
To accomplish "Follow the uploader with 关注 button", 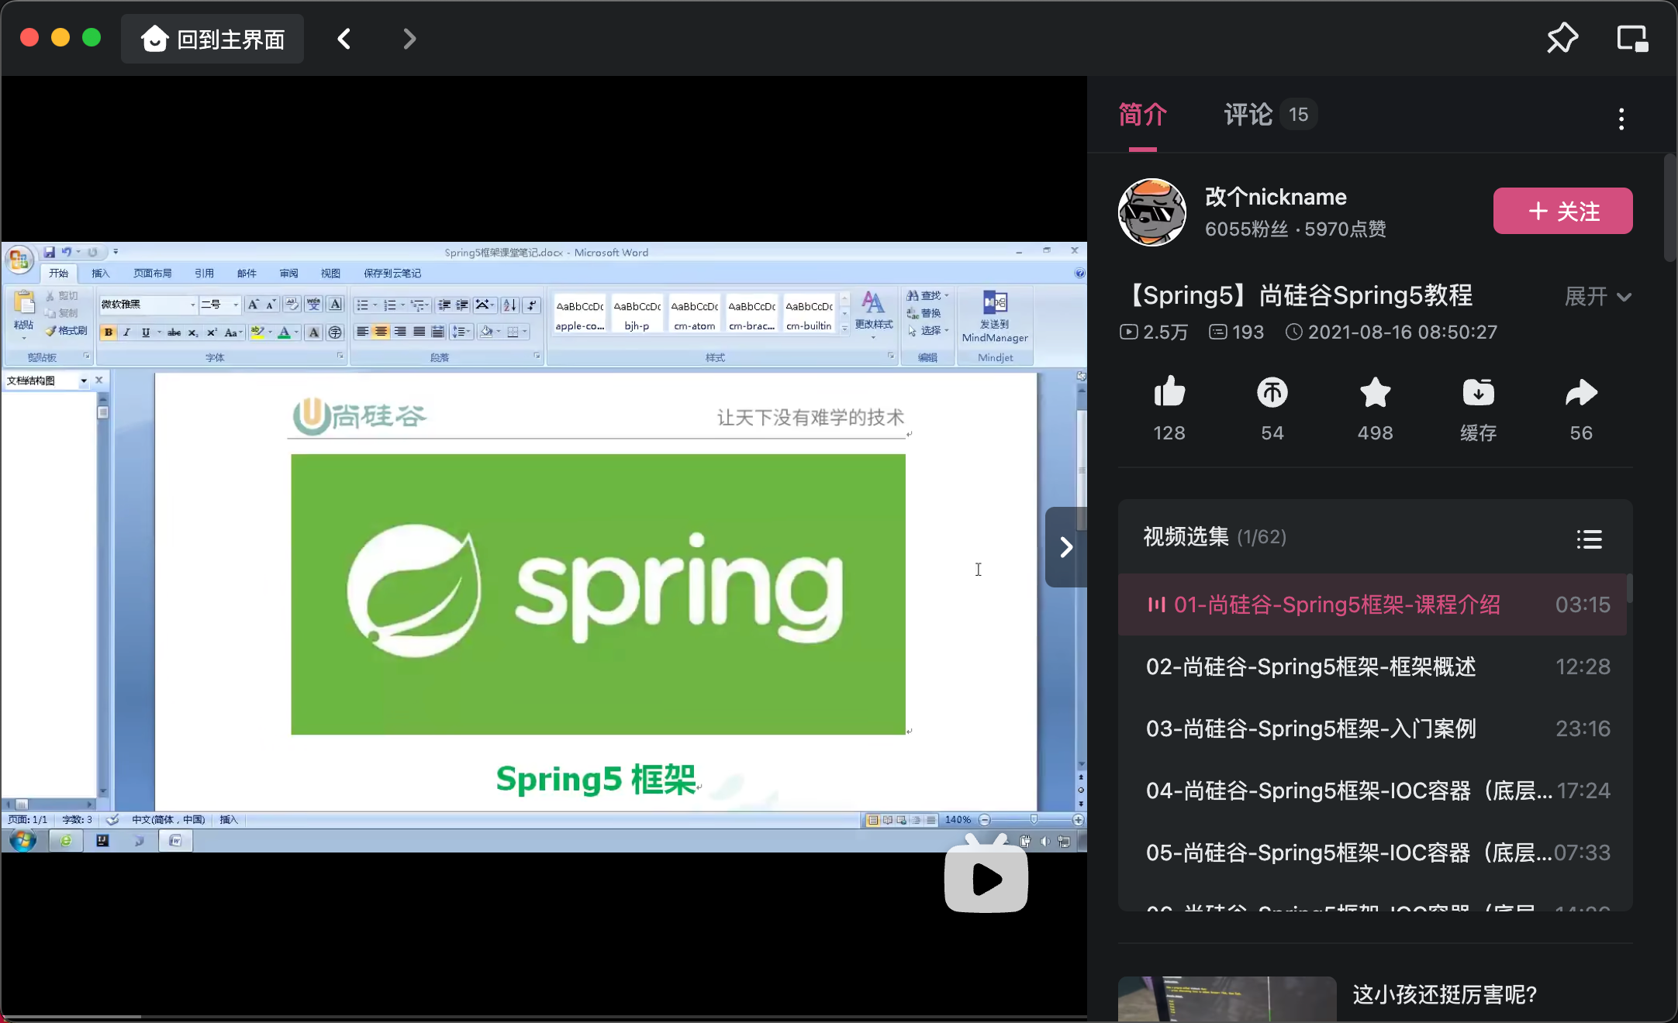I will tap(1562, 211).
